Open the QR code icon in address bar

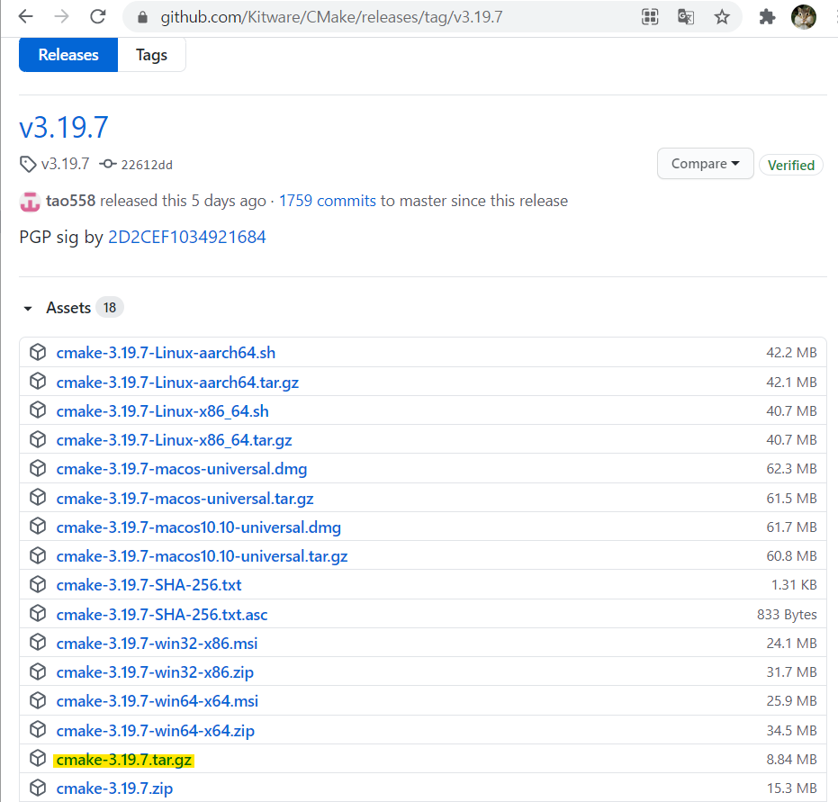(649, 17)
